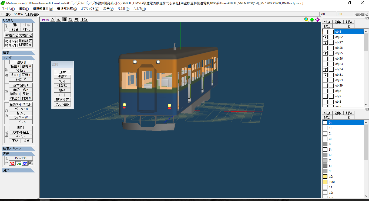Screen dimensions: 369x201
Task: Choose 通常 mode in 選択 panel
Action: tap(62, 72)
